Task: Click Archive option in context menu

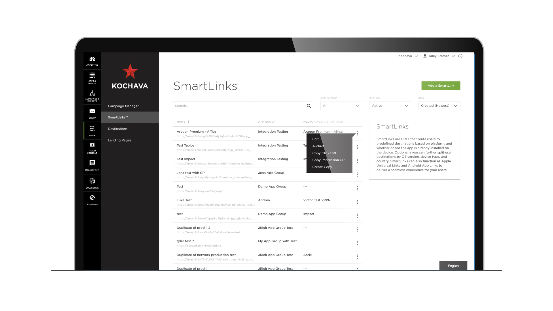Action: [318, 146]
